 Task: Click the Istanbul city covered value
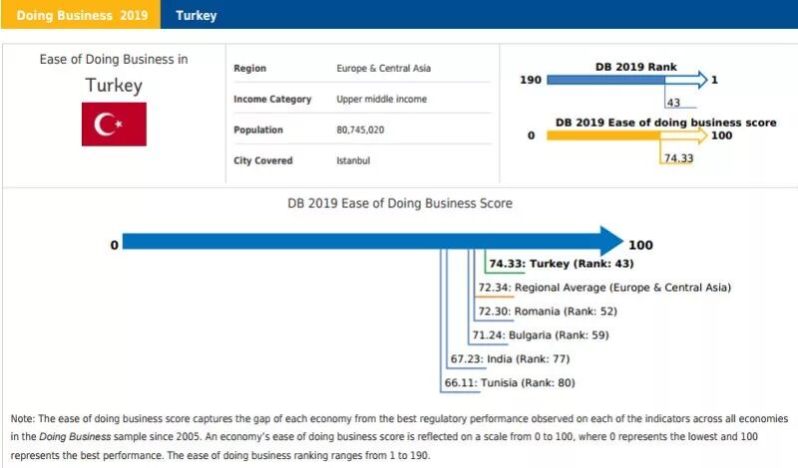pos(353,160)
